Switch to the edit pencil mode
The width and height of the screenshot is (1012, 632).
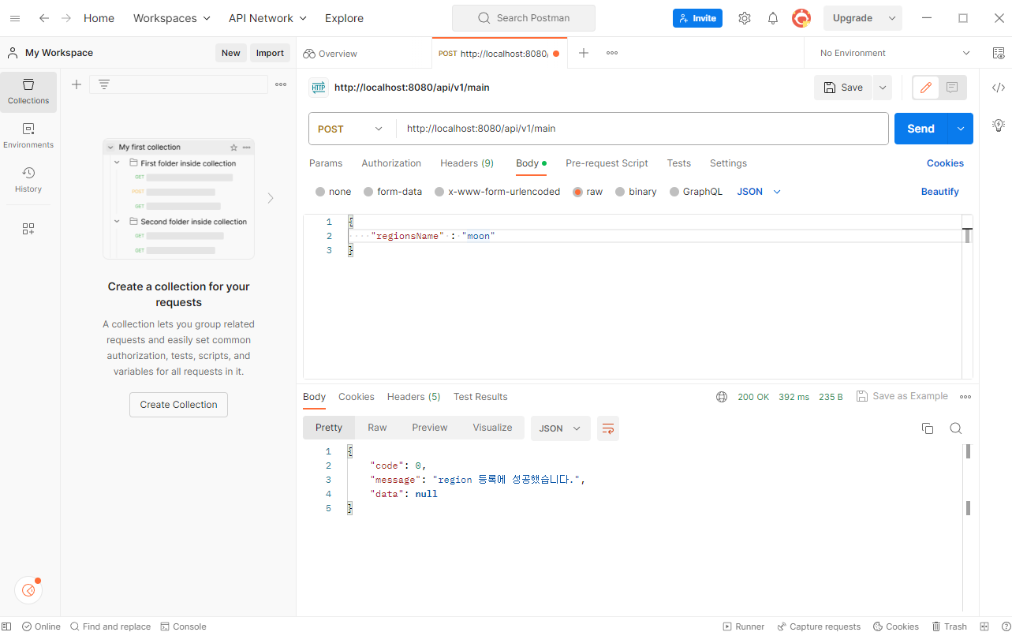[x=926, y=88]
